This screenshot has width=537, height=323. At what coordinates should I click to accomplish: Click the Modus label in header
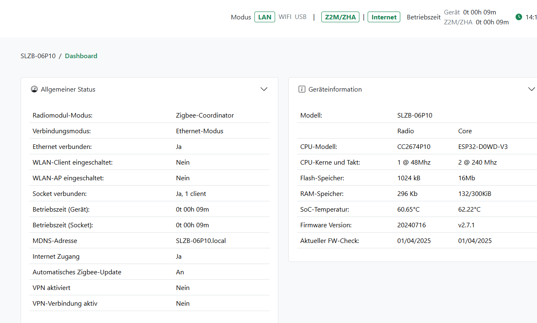pyautogui.click(x=241, y=17)
